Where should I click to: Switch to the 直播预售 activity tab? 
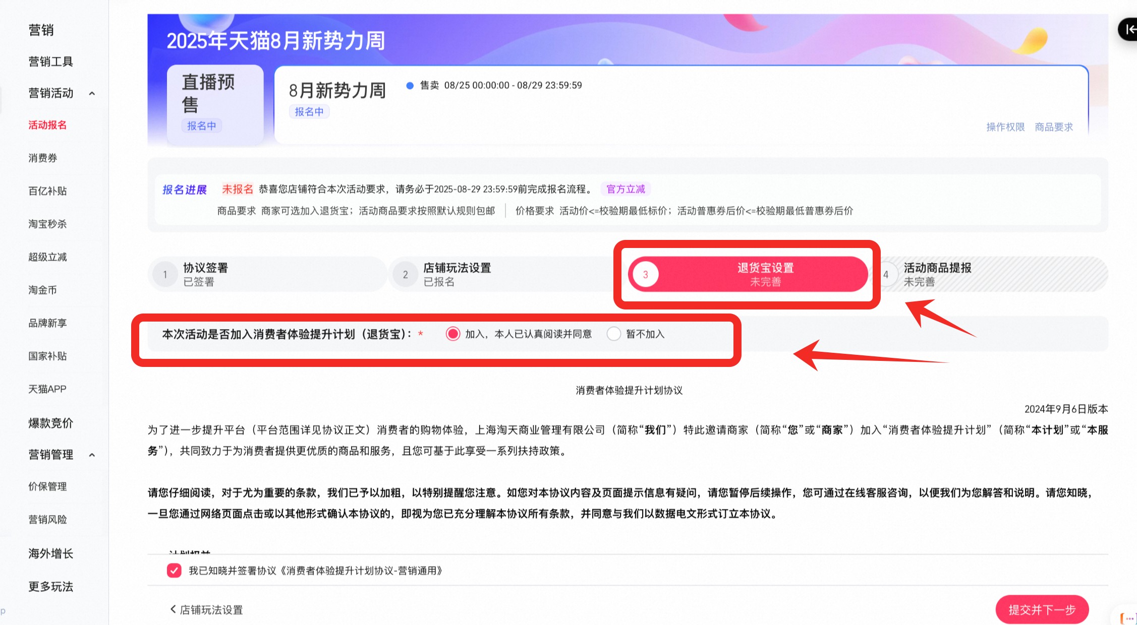[215, 103]
